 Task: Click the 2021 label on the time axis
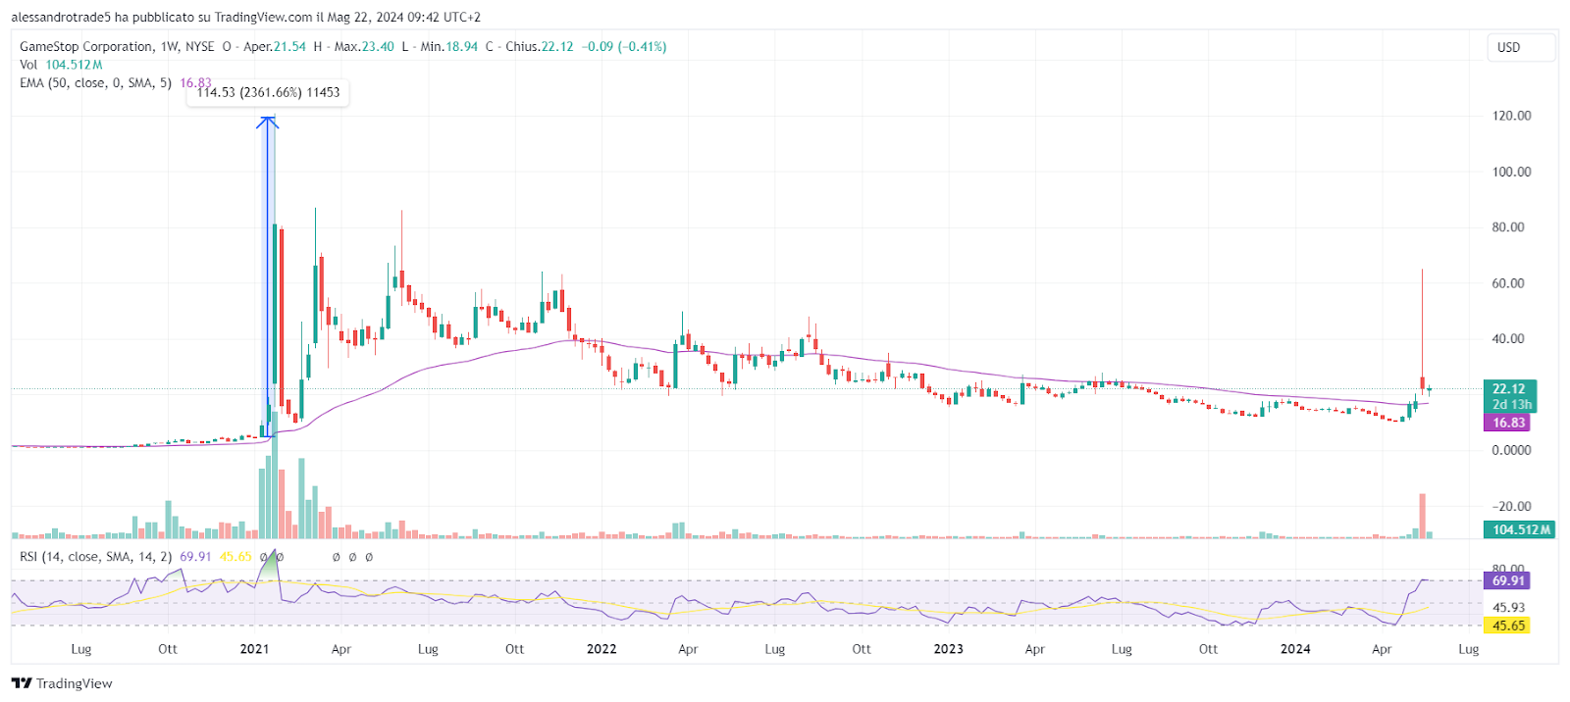[254, 649]
